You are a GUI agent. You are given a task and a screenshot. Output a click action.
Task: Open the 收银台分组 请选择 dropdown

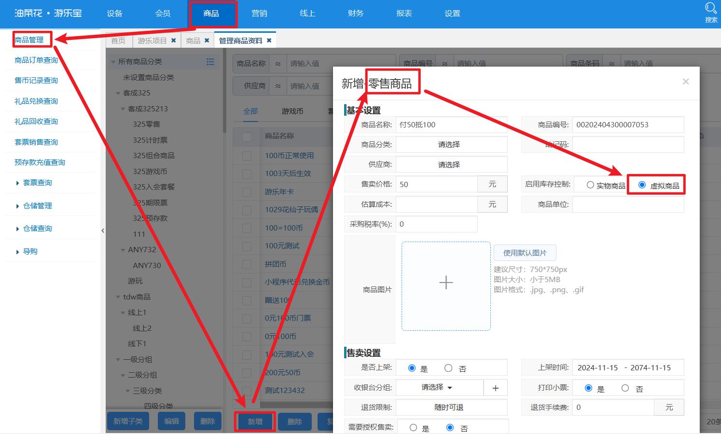click(x=440, y=387)
